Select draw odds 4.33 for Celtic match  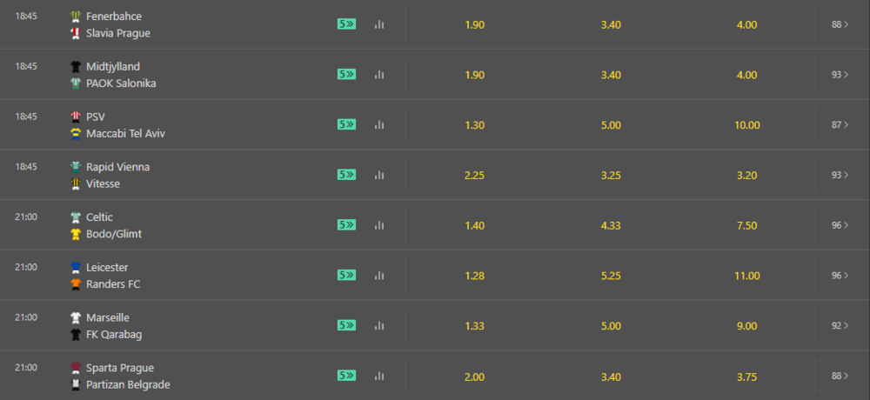tap(611, 226)
